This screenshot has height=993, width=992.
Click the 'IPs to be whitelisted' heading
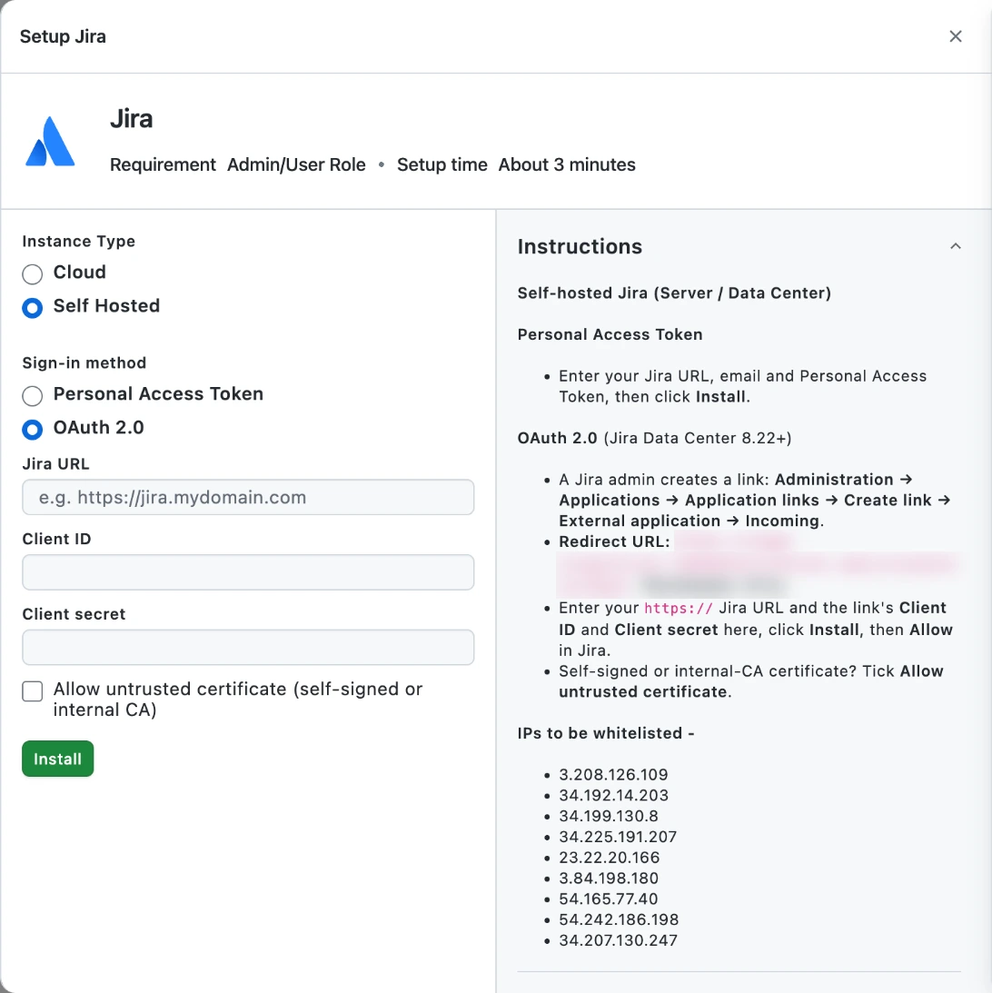tap(606, 733)
